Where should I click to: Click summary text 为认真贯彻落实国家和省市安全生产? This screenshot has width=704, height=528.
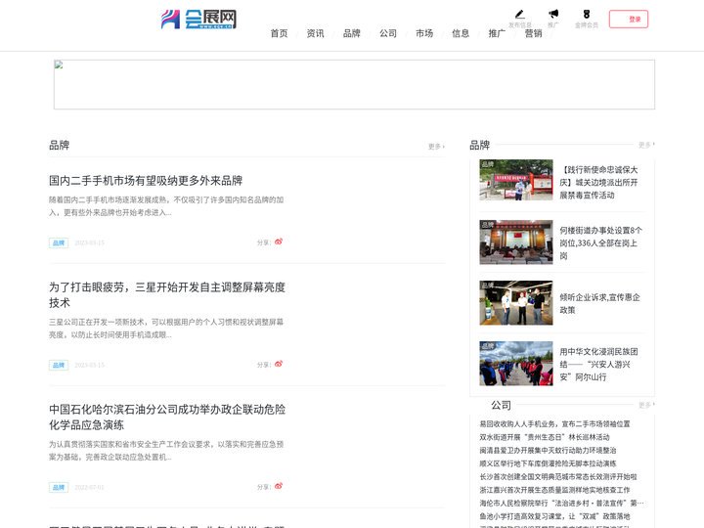point(166,451)
